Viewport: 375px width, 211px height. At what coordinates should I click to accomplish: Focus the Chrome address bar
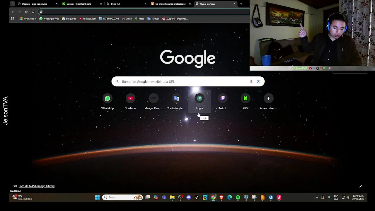pyautogui.click(x=144, y=12)
